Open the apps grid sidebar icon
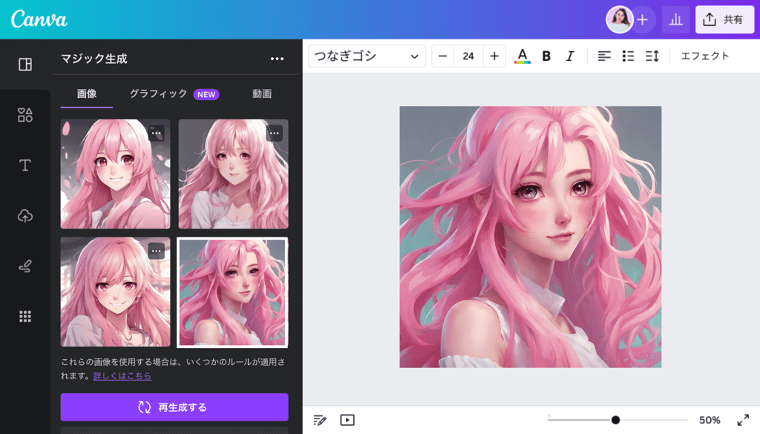760x434 pixels. pos(25,316)
